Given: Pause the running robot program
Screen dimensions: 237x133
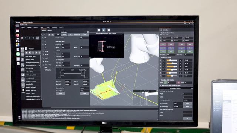Looking at the screenshot, I should [x=99, y=30].
